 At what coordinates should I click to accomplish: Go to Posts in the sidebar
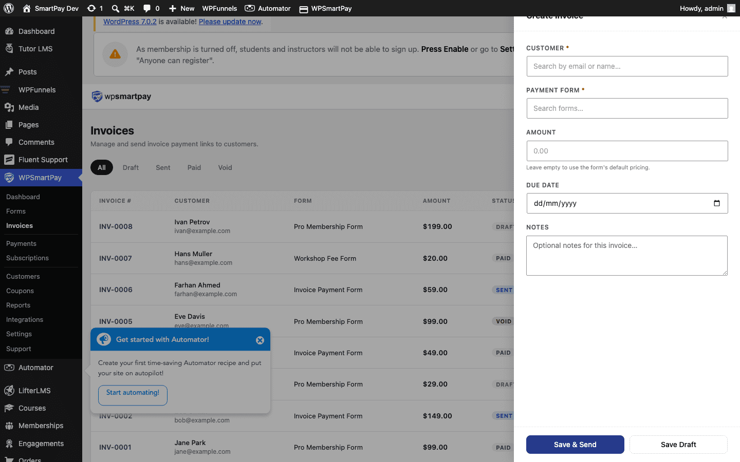point(41,72)
